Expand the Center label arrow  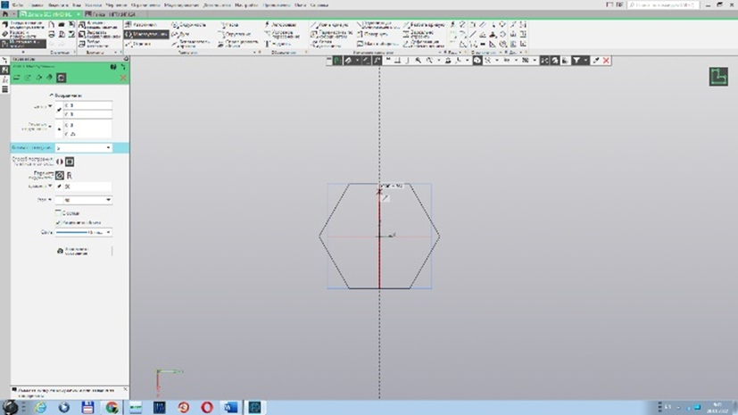(50, 107)
